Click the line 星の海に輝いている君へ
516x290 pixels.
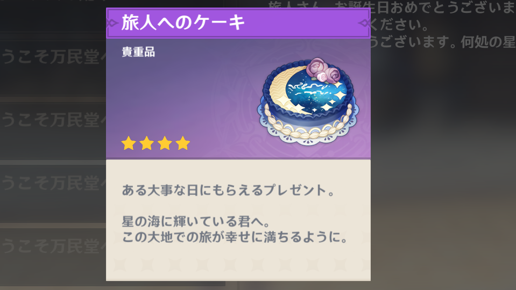point(196,222)
